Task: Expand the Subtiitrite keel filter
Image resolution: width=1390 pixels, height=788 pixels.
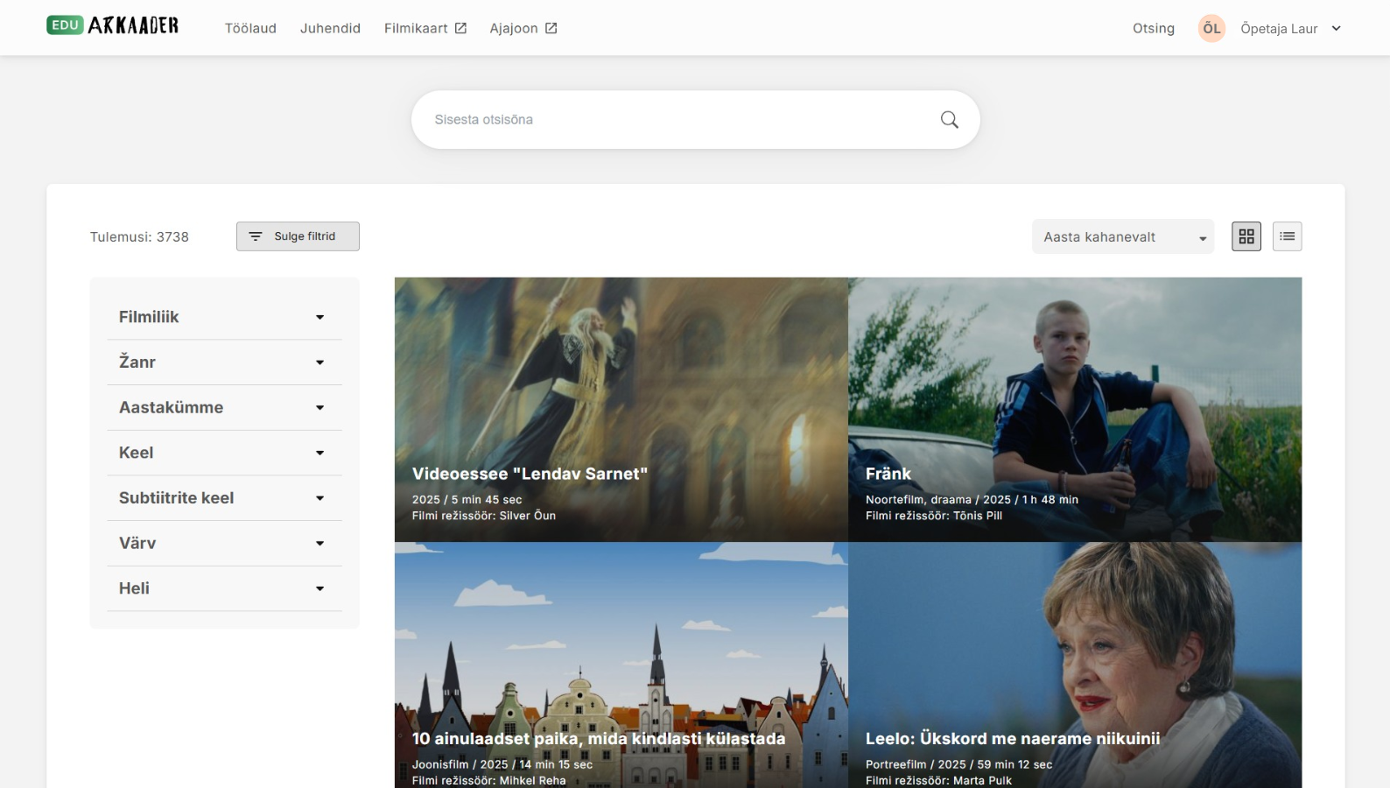Action: click(x=223, y=498)
